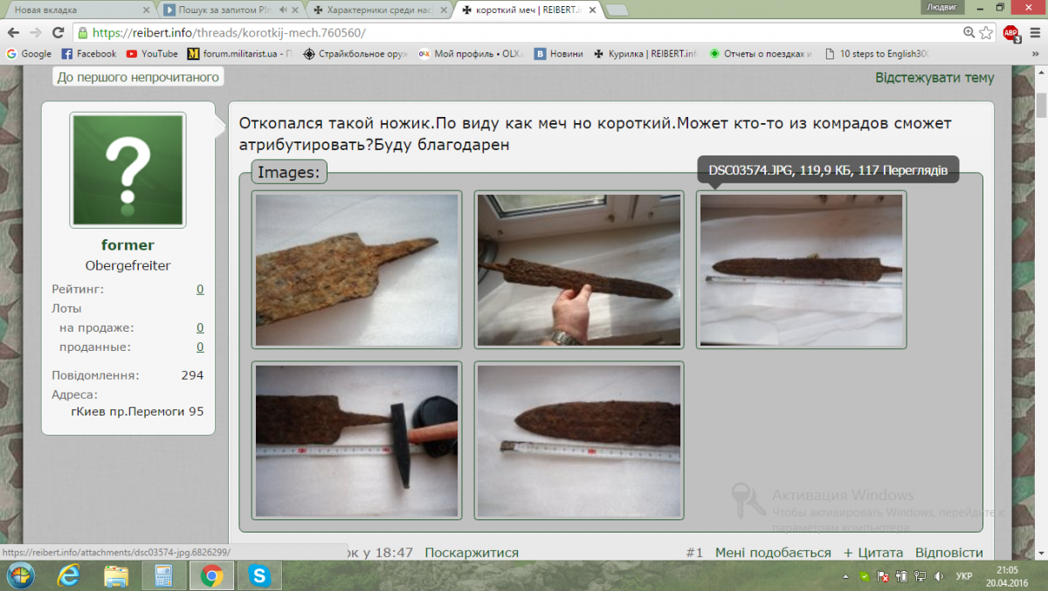Switch to Характерники среди нас tab
This screenshot has width=1048, height=591.
coord(376,10)
